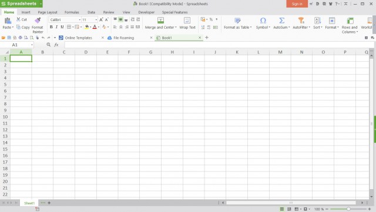Switch to the Online Templates document tab
The height and width of the screenshot is (212, 376).
[78, 38]
